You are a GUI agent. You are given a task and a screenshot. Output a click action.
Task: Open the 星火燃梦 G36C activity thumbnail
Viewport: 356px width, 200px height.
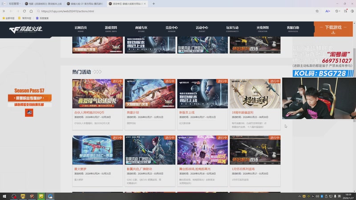click(x=97, y=150)
